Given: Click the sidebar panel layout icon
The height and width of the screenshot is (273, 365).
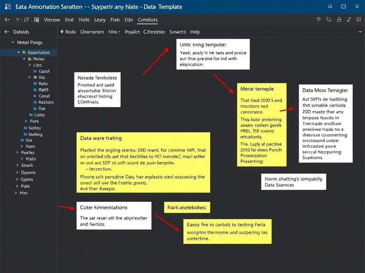Looking at the screenshot, I should [x=36, y=20].
